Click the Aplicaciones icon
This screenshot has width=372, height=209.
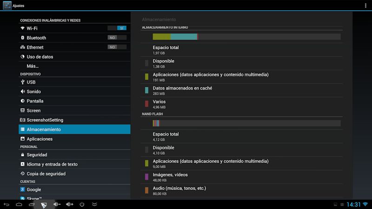click(22, 139)
